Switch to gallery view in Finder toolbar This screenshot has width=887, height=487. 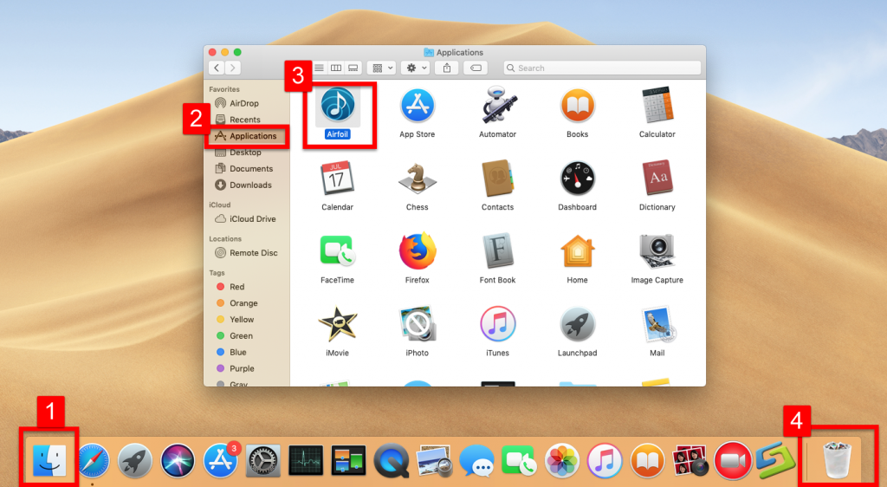pos(353,68)
